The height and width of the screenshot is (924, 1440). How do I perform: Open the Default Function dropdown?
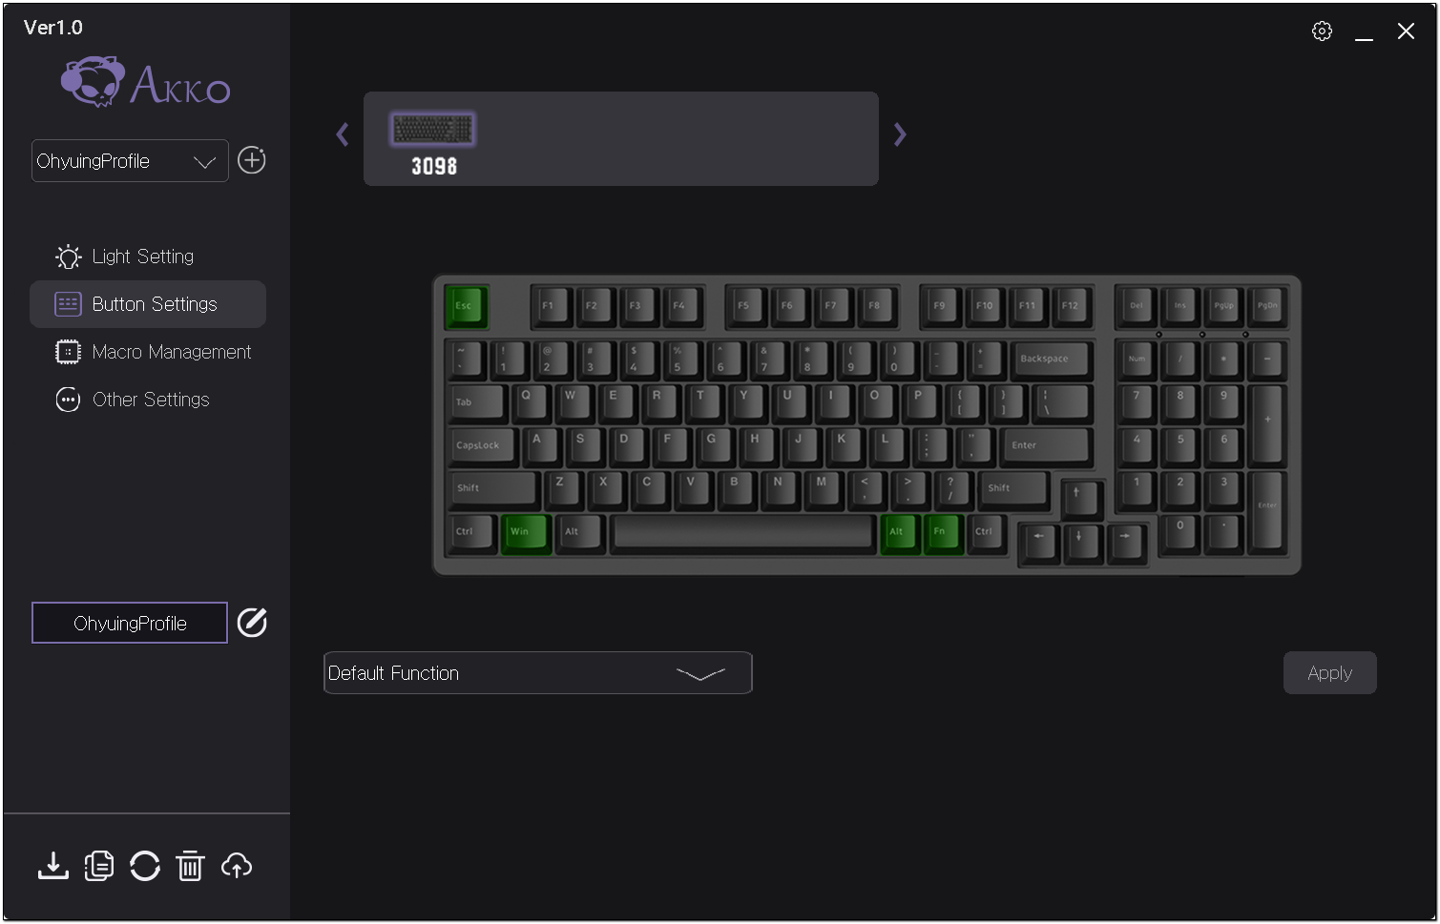[x=538, y=673]
